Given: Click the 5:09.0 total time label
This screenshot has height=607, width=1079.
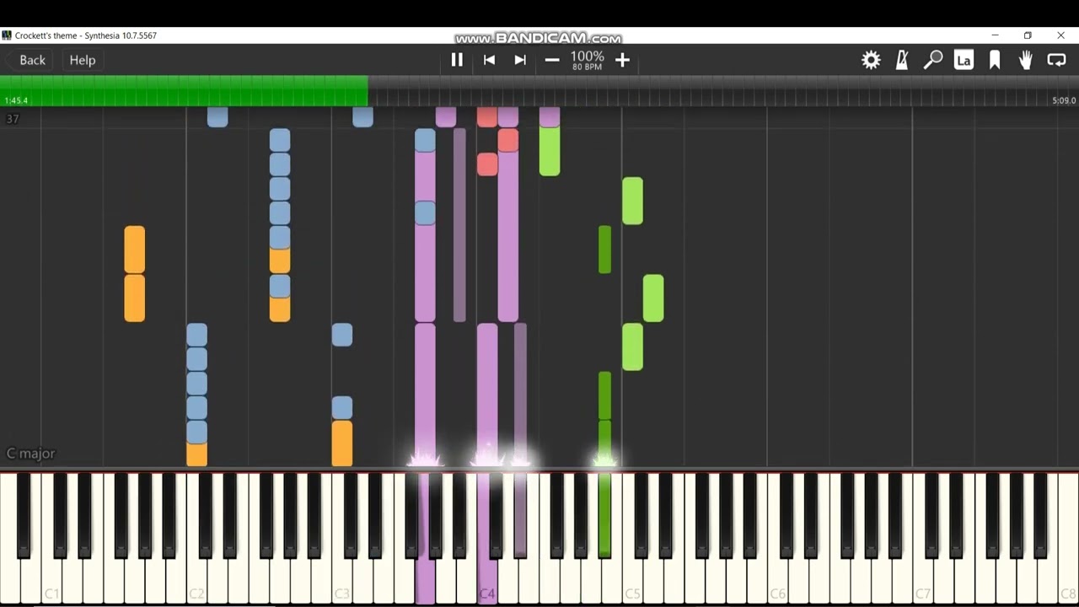Looking at the screenshot, I should [x=1063, y=100].
